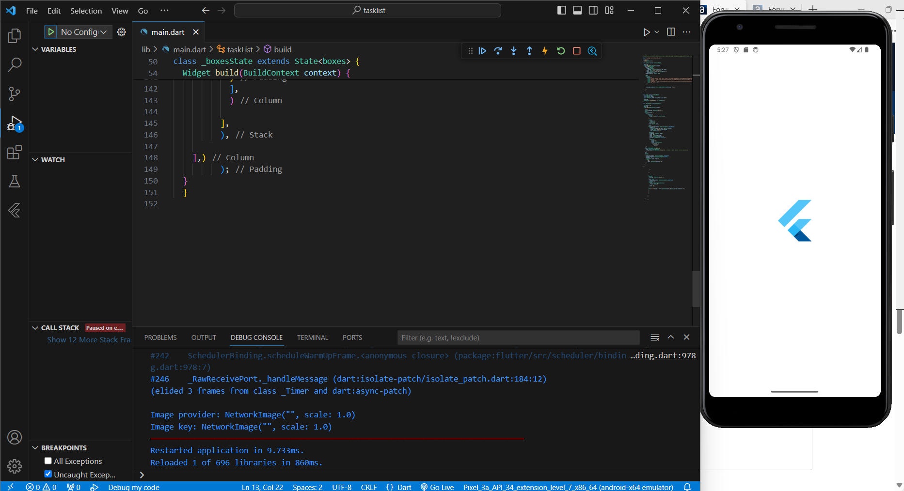This screenshot has height=491, width=904.
Task: Open the Accounts menu icon
Action: click(15, 437)
